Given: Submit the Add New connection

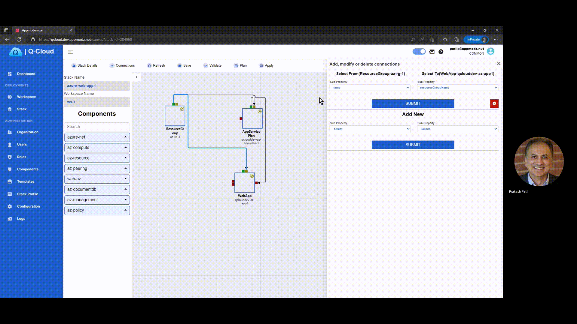Looking at the screenshot, I should click(x=413, y=145).
